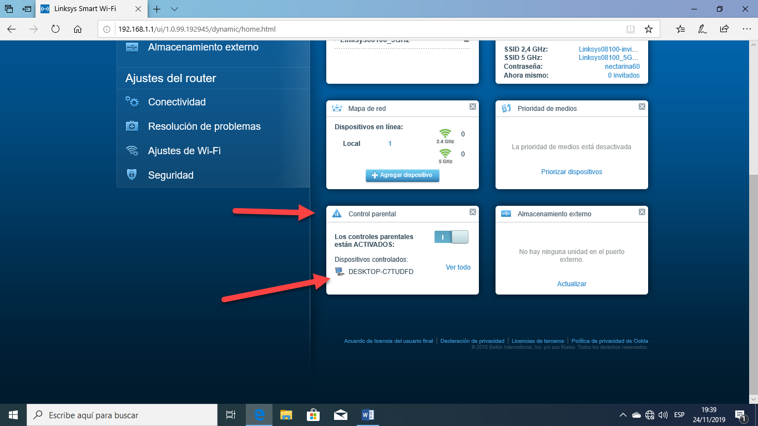758x426 pixels.
Task: Show hidden system tray icons
Action: pos(623,415)
